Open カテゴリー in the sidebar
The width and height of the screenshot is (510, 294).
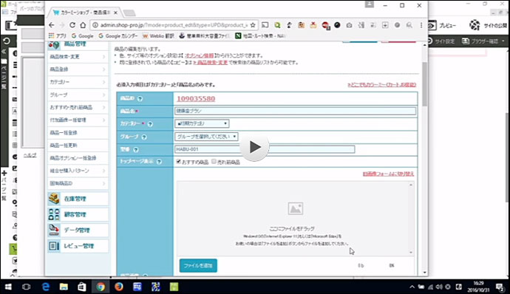78,82
